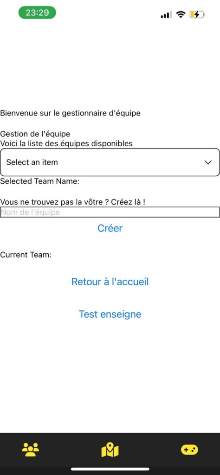The height and width of the screenshot is (475, 220).
Task: Go back via "Retour à l'accueil"
Action: tap(110, 282)
